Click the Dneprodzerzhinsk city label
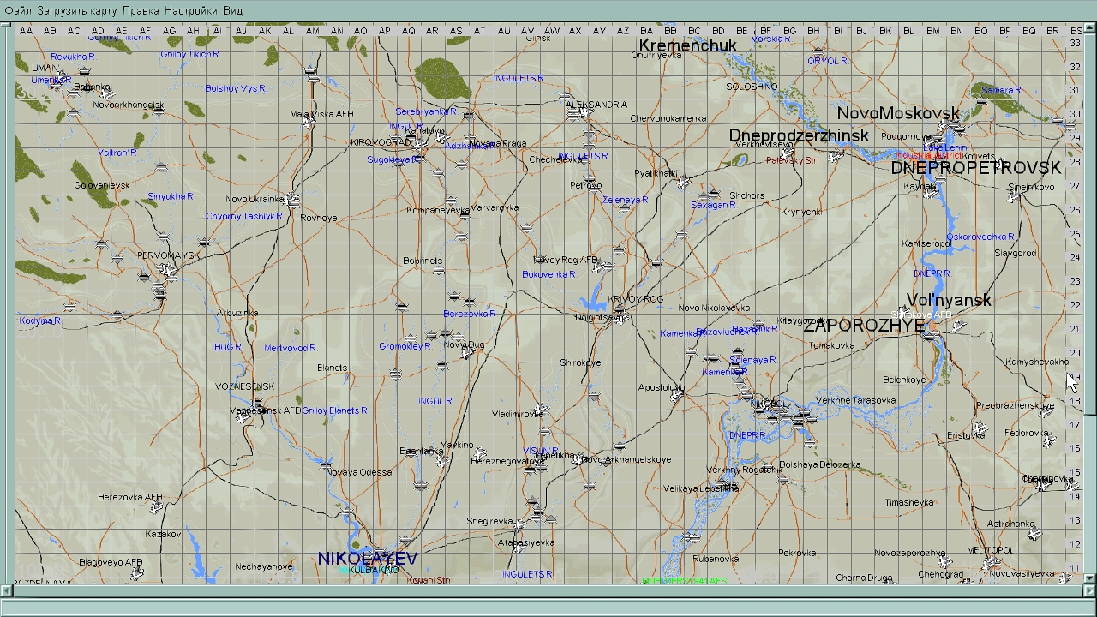Screen dimensions: 1097x617 tap(799, 135)
